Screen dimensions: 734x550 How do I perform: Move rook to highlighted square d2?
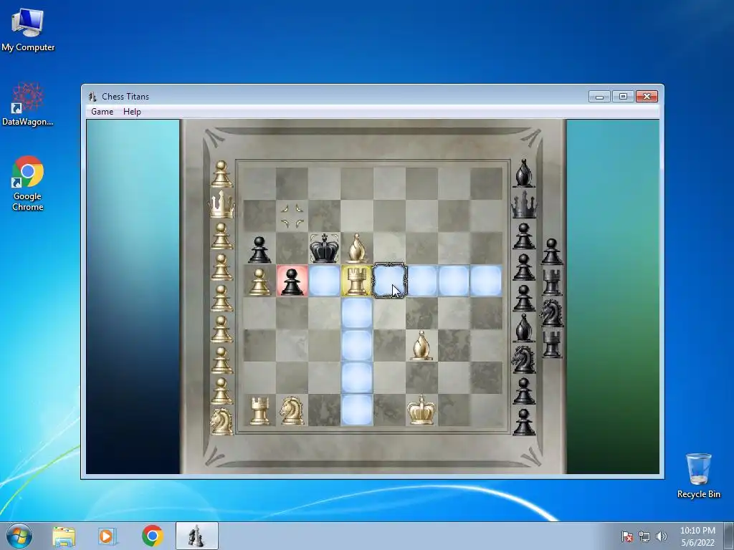357,377
